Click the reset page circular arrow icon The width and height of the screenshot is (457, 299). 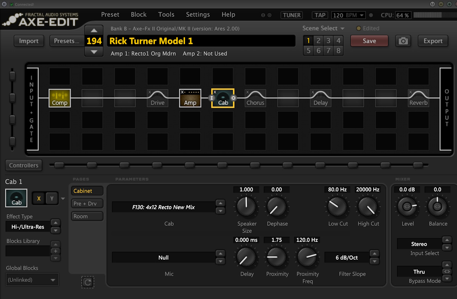[88, 282]
